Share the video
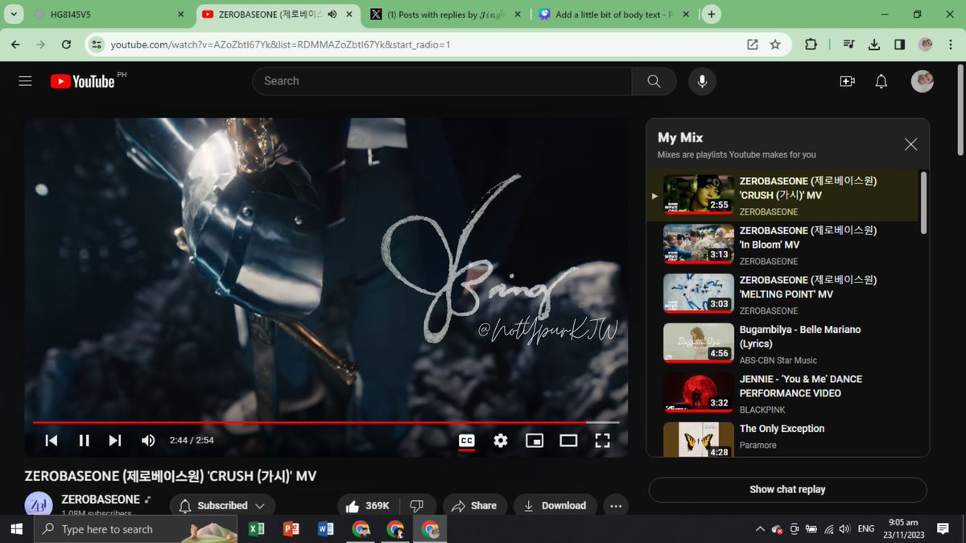Screen dimensions: 966x543 click(x=474, y=505)
